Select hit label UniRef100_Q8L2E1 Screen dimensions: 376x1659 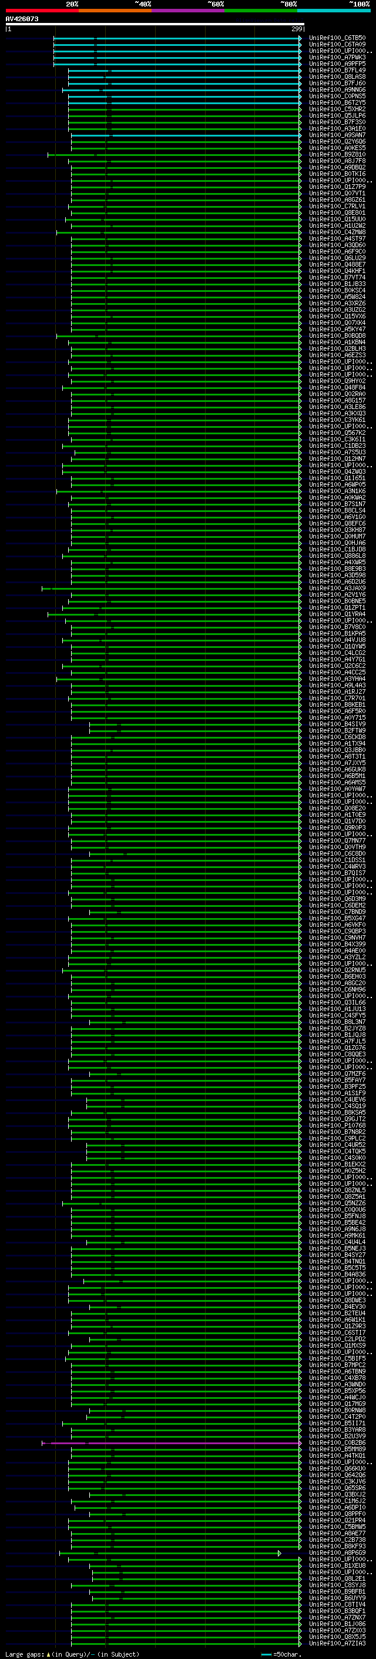337,1578
